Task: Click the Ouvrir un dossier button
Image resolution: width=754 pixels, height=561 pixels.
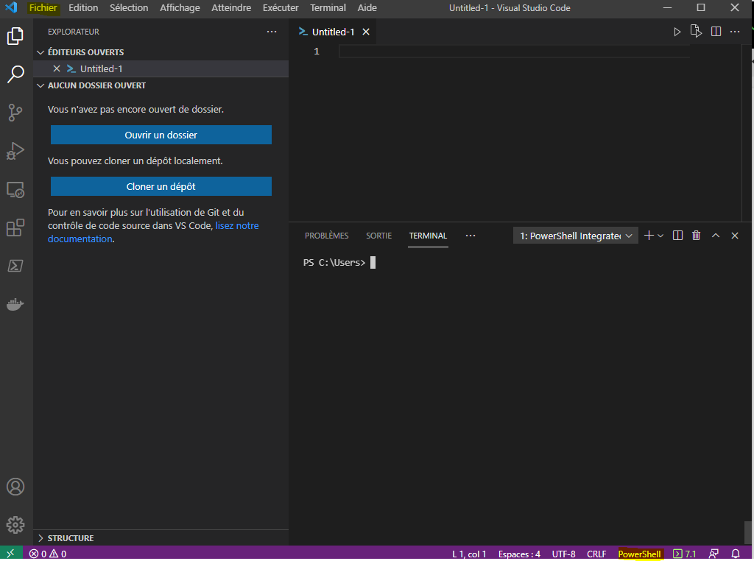Action: [161, 135]
